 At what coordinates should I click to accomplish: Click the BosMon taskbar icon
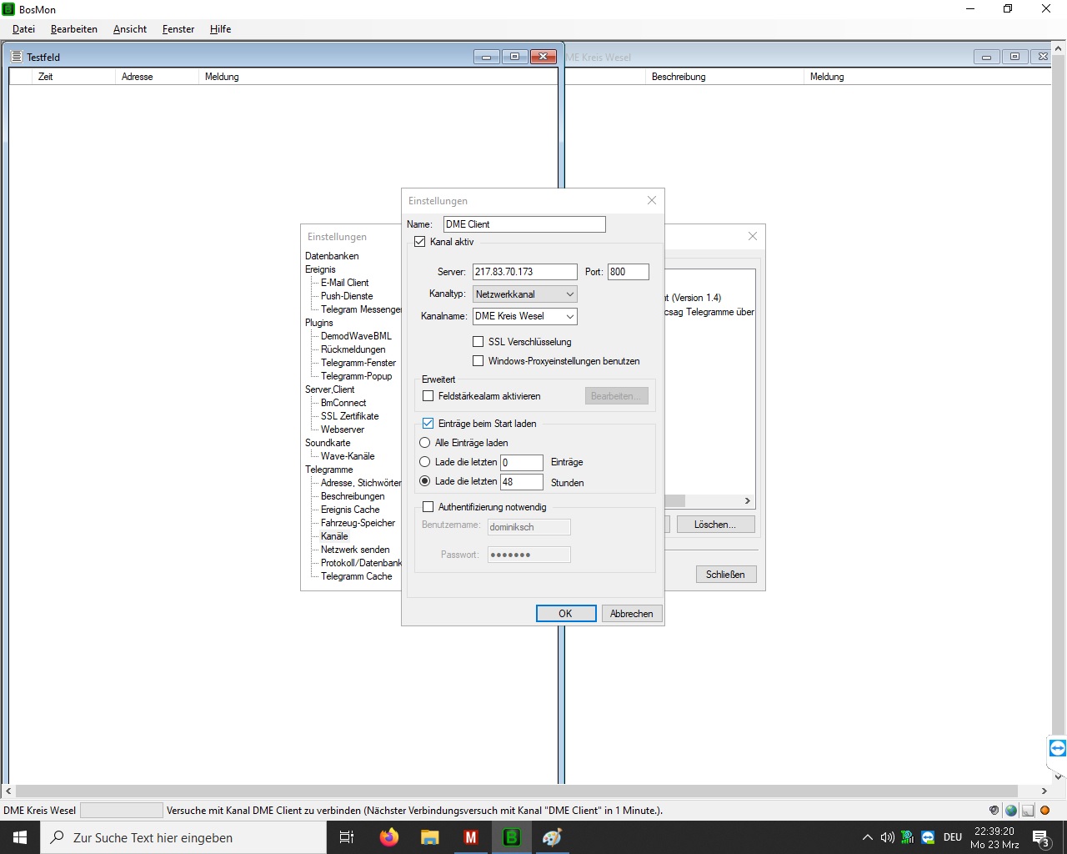(x=512, y=837)
